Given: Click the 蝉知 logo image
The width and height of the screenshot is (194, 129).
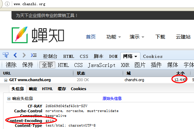Looking at the screenshot, I should 38,35.
